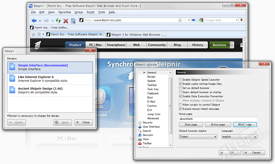275x164 pixels.
Task: Open the Default browser engine dropdown
Action: (x=198, y=137)
